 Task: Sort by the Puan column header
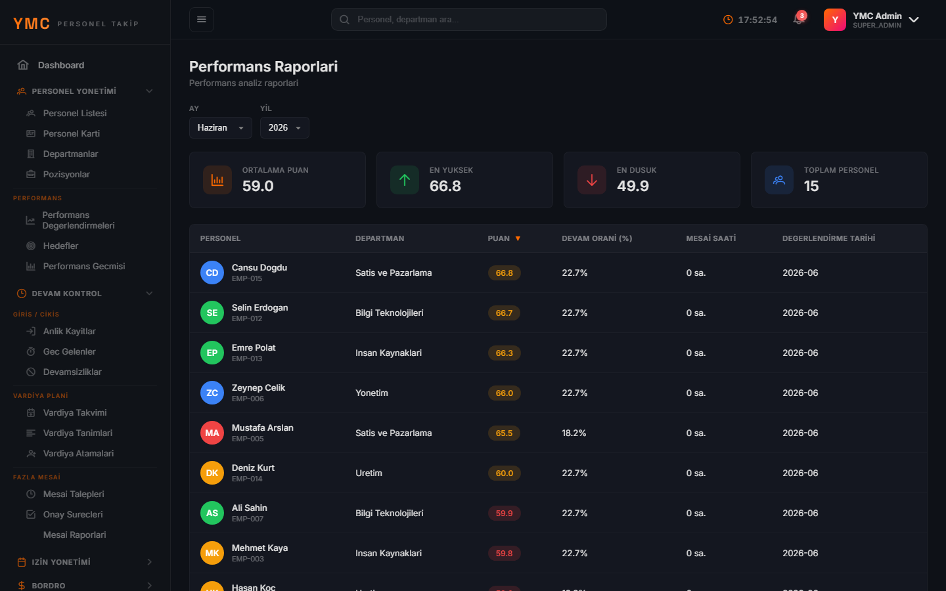(x=504, y=238)
